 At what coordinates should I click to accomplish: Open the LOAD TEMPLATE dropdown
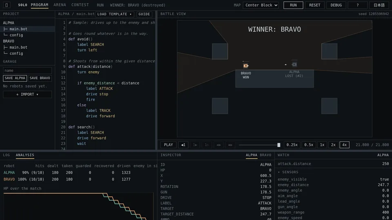coord(114,14)
